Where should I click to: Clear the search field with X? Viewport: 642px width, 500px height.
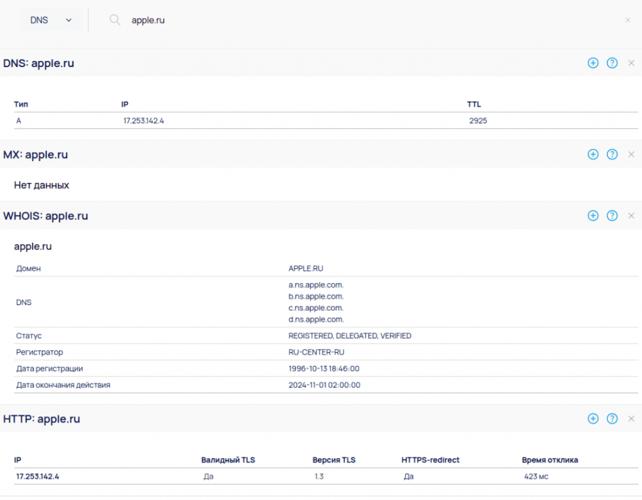click(x=628, y=20)
